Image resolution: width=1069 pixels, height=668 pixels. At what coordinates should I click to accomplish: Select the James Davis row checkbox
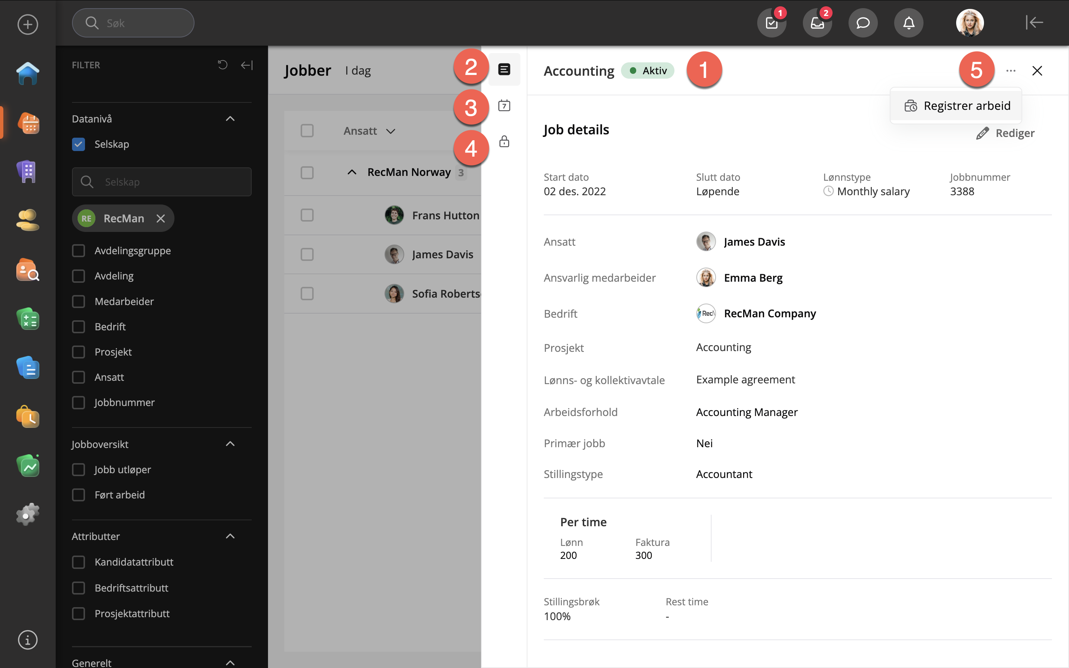point(307,255)
